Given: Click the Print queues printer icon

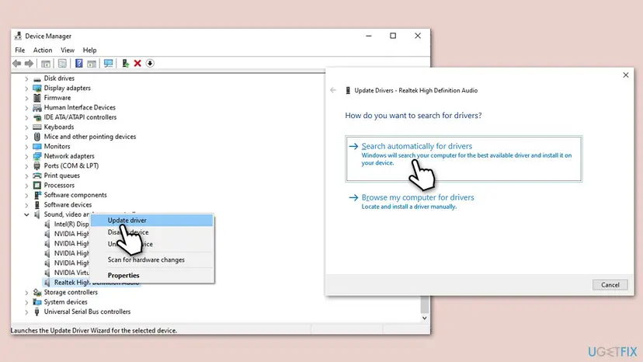Looking at the screenshot, I should [x=37, y=176].
